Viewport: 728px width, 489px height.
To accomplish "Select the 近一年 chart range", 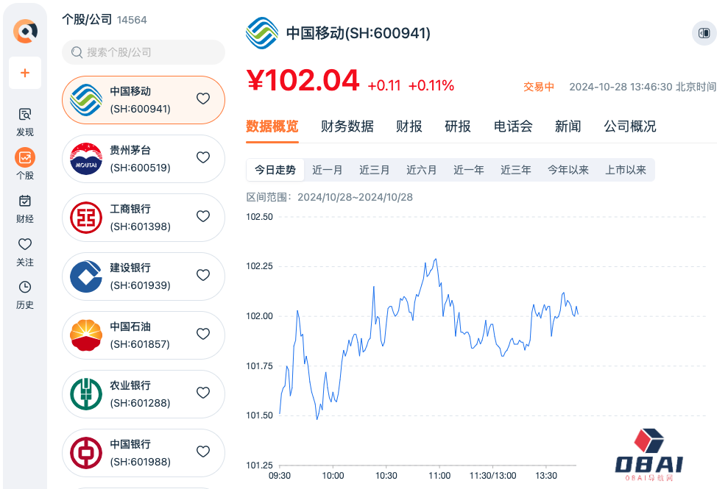I will pyautogui.click(x=469, y=170).
